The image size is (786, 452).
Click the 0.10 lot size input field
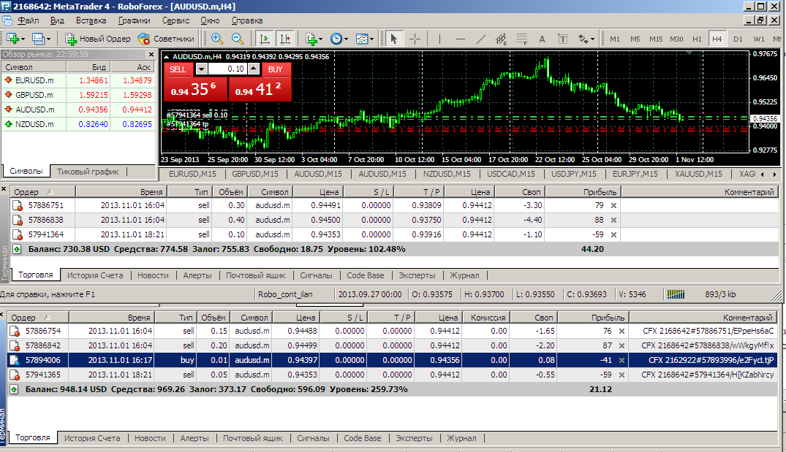227,69
